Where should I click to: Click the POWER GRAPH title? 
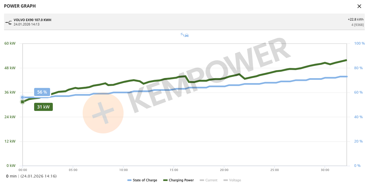click(x=20, y=6)
